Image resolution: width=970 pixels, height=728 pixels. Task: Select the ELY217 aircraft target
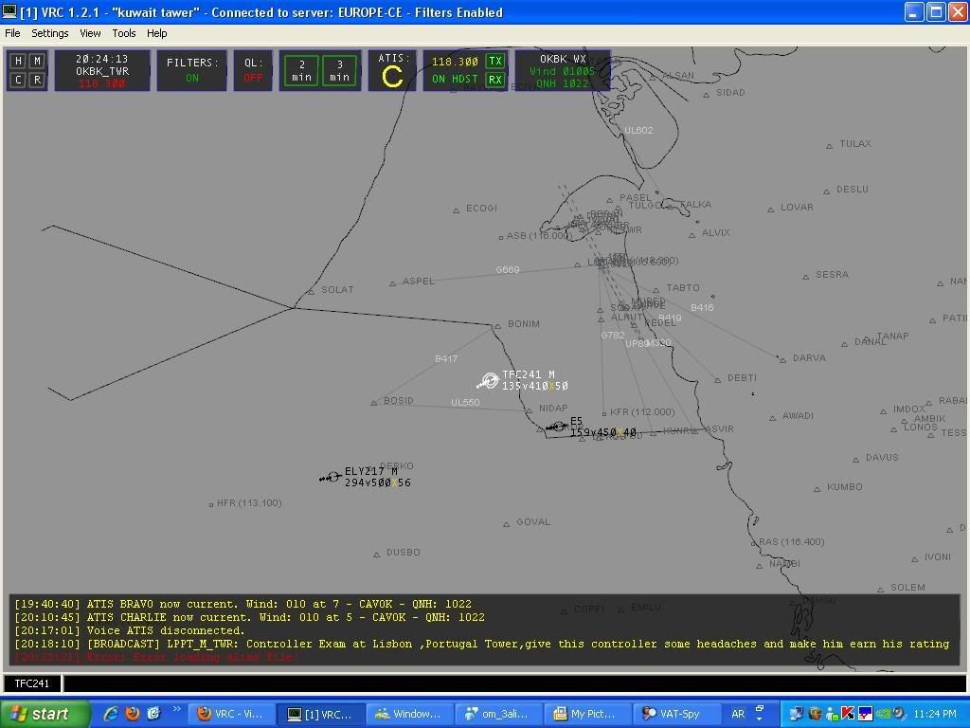point(332,477)
